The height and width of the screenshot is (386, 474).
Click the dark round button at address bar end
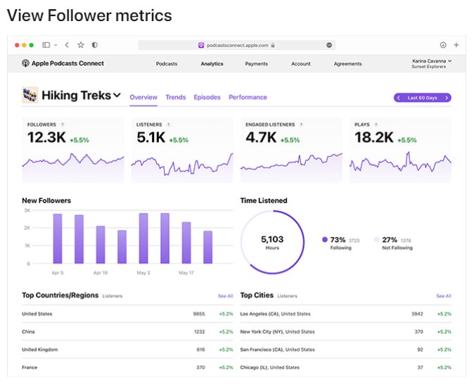tap(329, 45)
